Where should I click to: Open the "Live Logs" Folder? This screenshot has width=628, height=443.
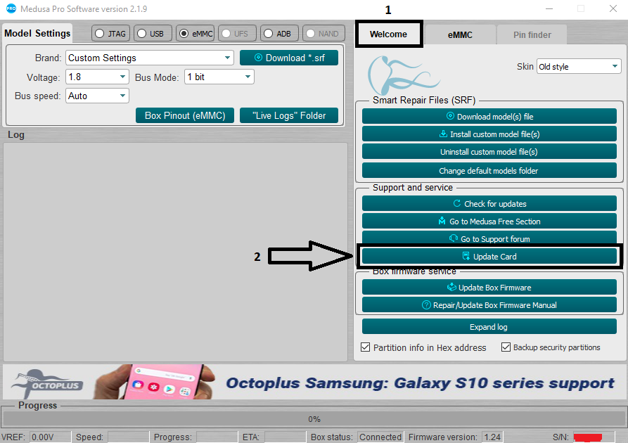(x=289, y=115)
